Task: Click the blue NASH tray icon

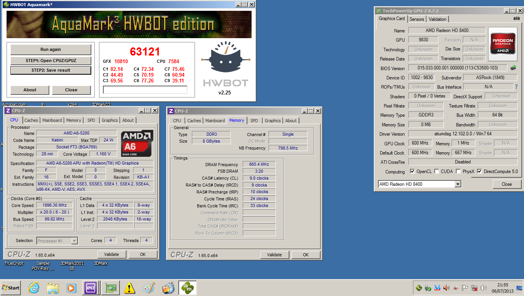Action: coord(437,288)
